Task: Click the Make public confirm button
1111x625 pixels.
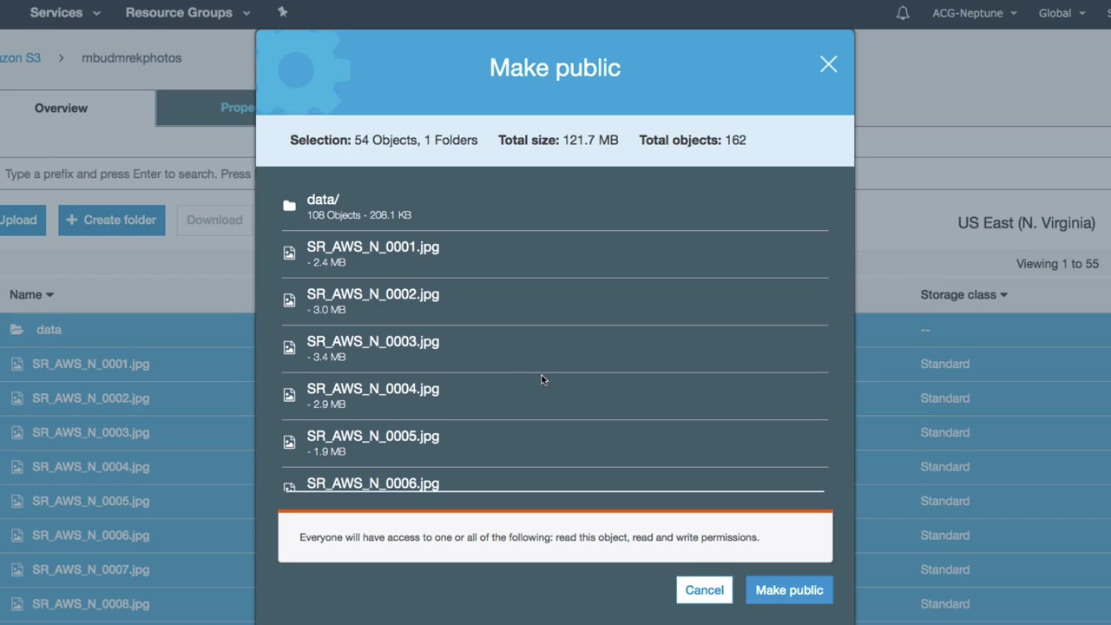Action: click(789, 590)
